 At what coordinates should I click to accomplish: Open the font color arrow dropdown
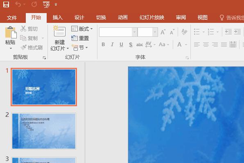click(x=186, y=45)
